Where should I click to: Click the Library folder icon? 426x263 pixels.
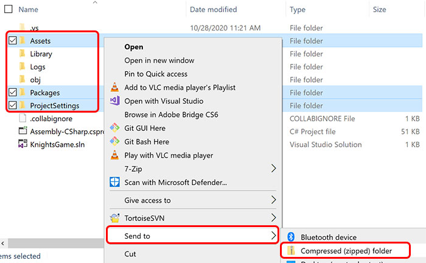23,54
